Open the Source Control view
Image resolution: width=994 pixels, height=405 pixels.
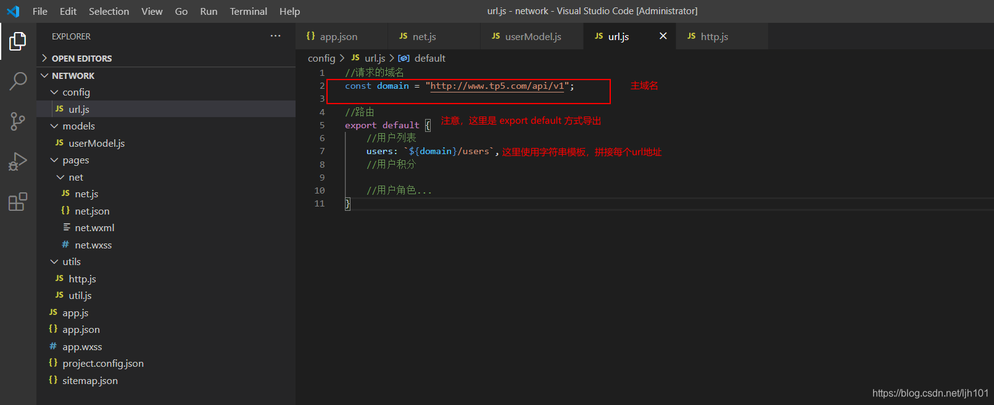pos(18,121)
